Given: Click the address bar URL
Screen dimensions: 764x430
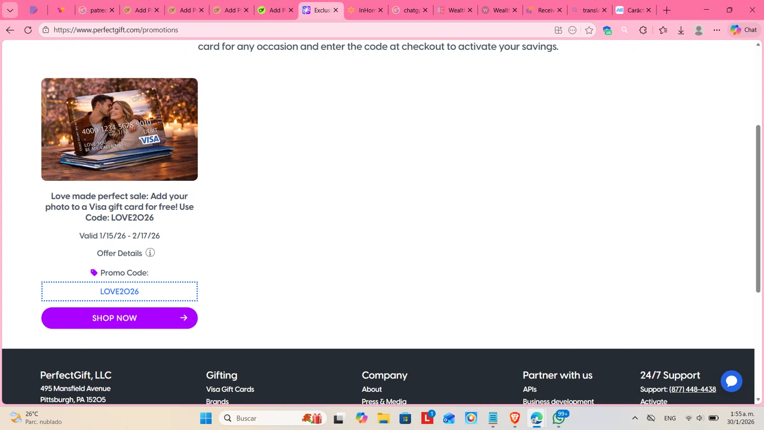Looking at the screenshot, I should point(116,30).
